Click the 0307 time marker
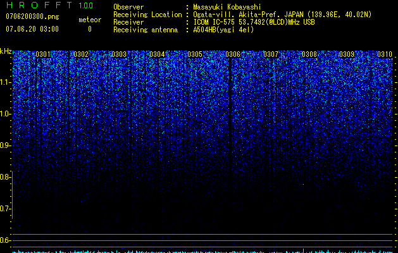This screenshot has width=398, height=253. pyautogui.click(x=271, y=54)
